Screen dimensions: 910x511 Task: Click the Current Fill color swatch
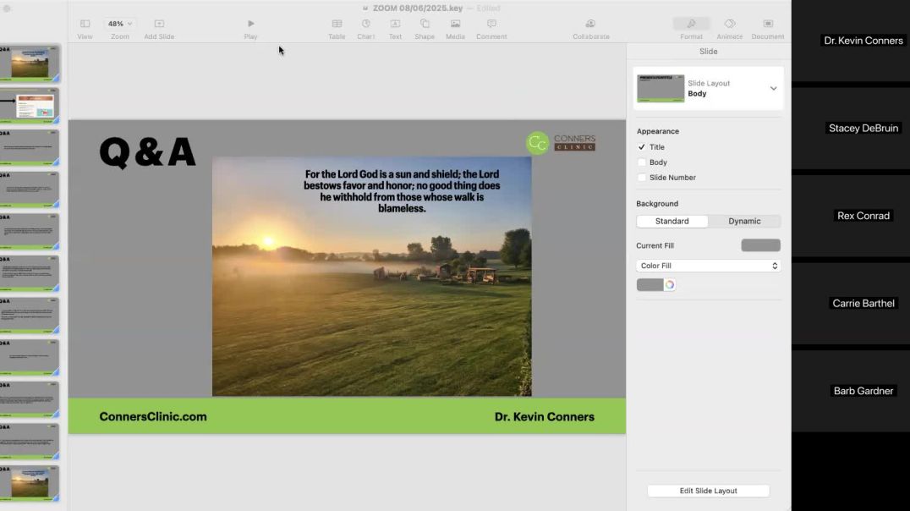[760, 245]
